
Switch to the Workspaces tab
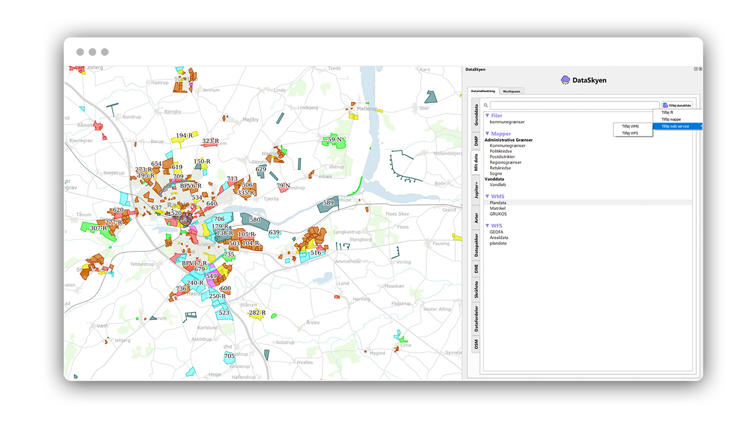(x=511, y=91)
